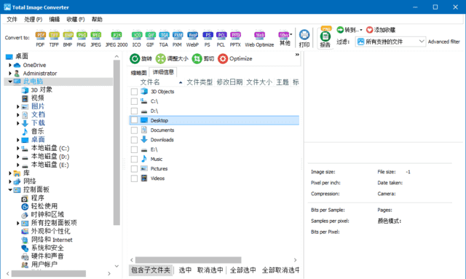Check the Music checkbox
The height and width of the screenshot is (279, 466).
134,159
